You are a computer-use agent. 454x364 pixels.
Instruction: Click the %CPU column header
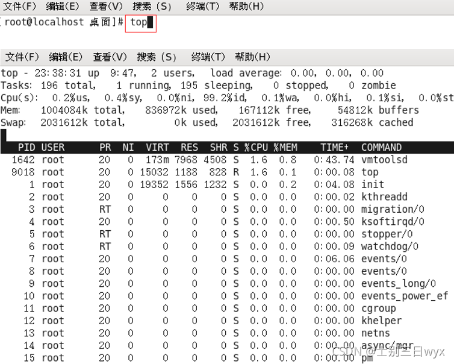(257, 148)
